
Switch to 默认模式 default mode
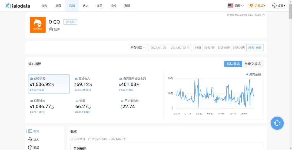click(x=233, y=64)
